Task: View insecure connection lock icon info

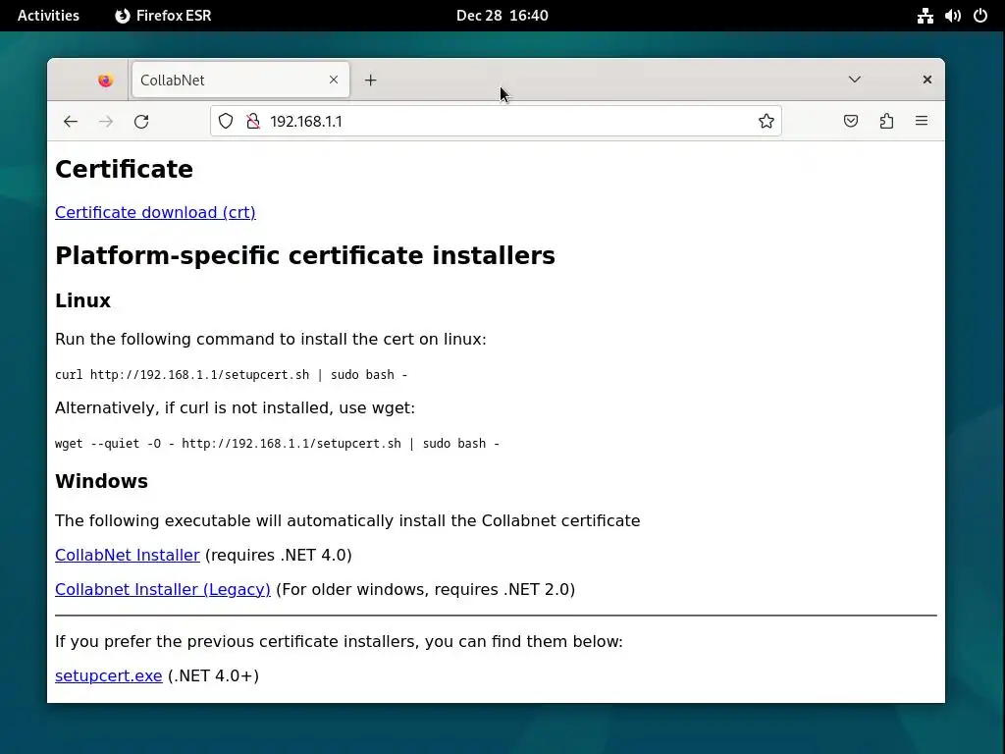Action: pyautogui.click(x=253, y=121)
